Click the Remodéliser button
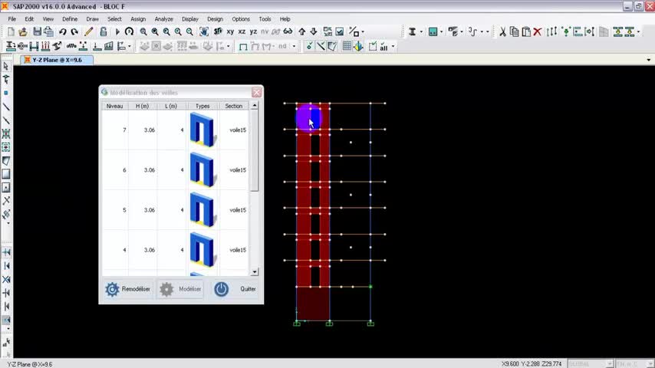 [128, 289]
